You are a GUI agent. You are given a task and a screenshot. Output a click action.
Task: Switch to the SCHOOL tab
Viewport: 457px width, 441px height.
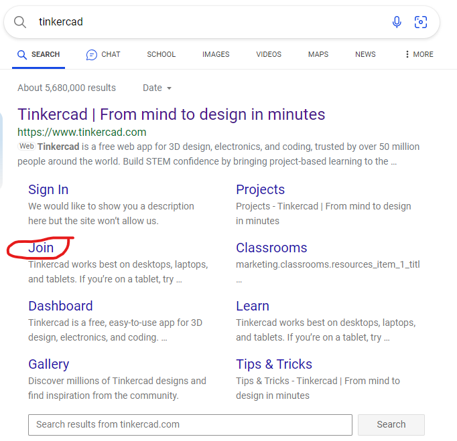(x=161, y=54)
